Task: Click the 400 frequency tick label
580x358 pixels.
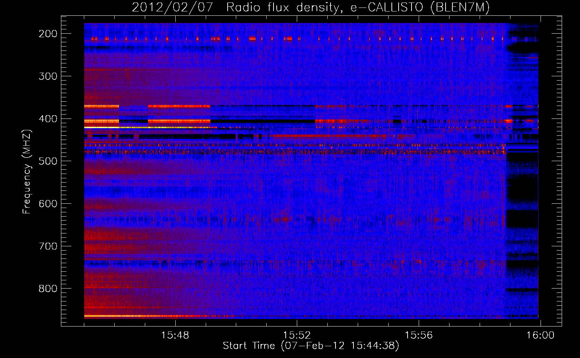Action: (x=48, y=119)
